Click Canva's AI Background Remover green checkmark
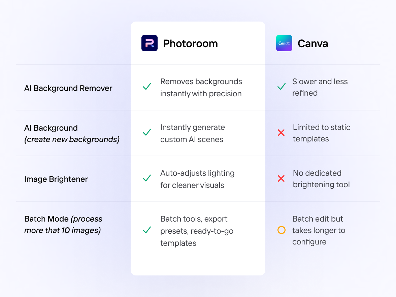396x297 pixels. click(282, 87)
